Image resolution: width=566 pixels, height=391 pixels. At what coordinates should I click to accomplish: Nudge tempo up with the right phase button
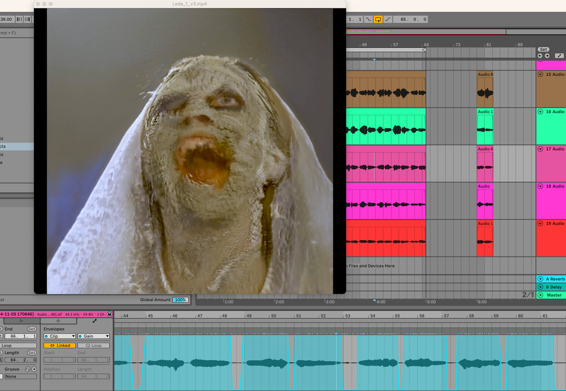pos(27,19)
